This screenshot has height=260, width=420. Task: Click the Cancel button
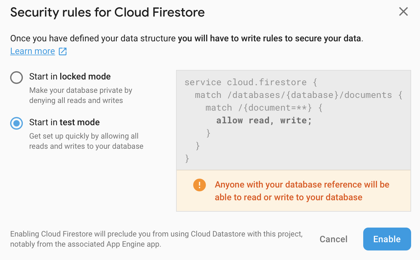(x=333, y=239)
